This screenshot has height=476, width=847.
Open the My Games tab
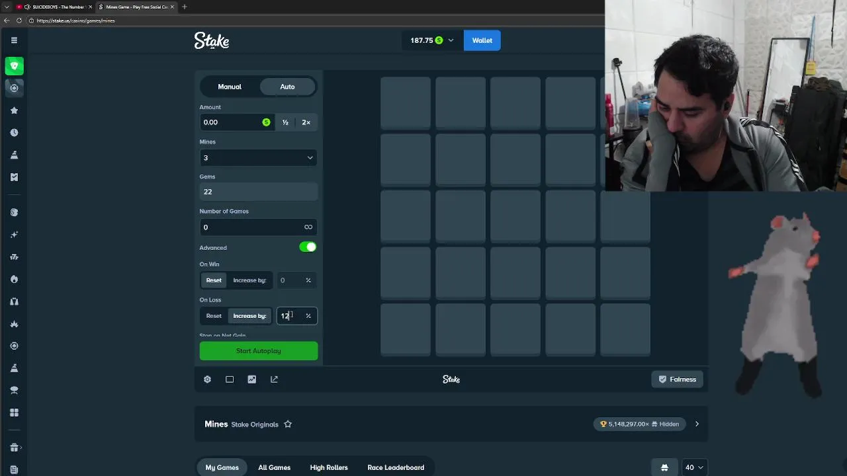222,467
